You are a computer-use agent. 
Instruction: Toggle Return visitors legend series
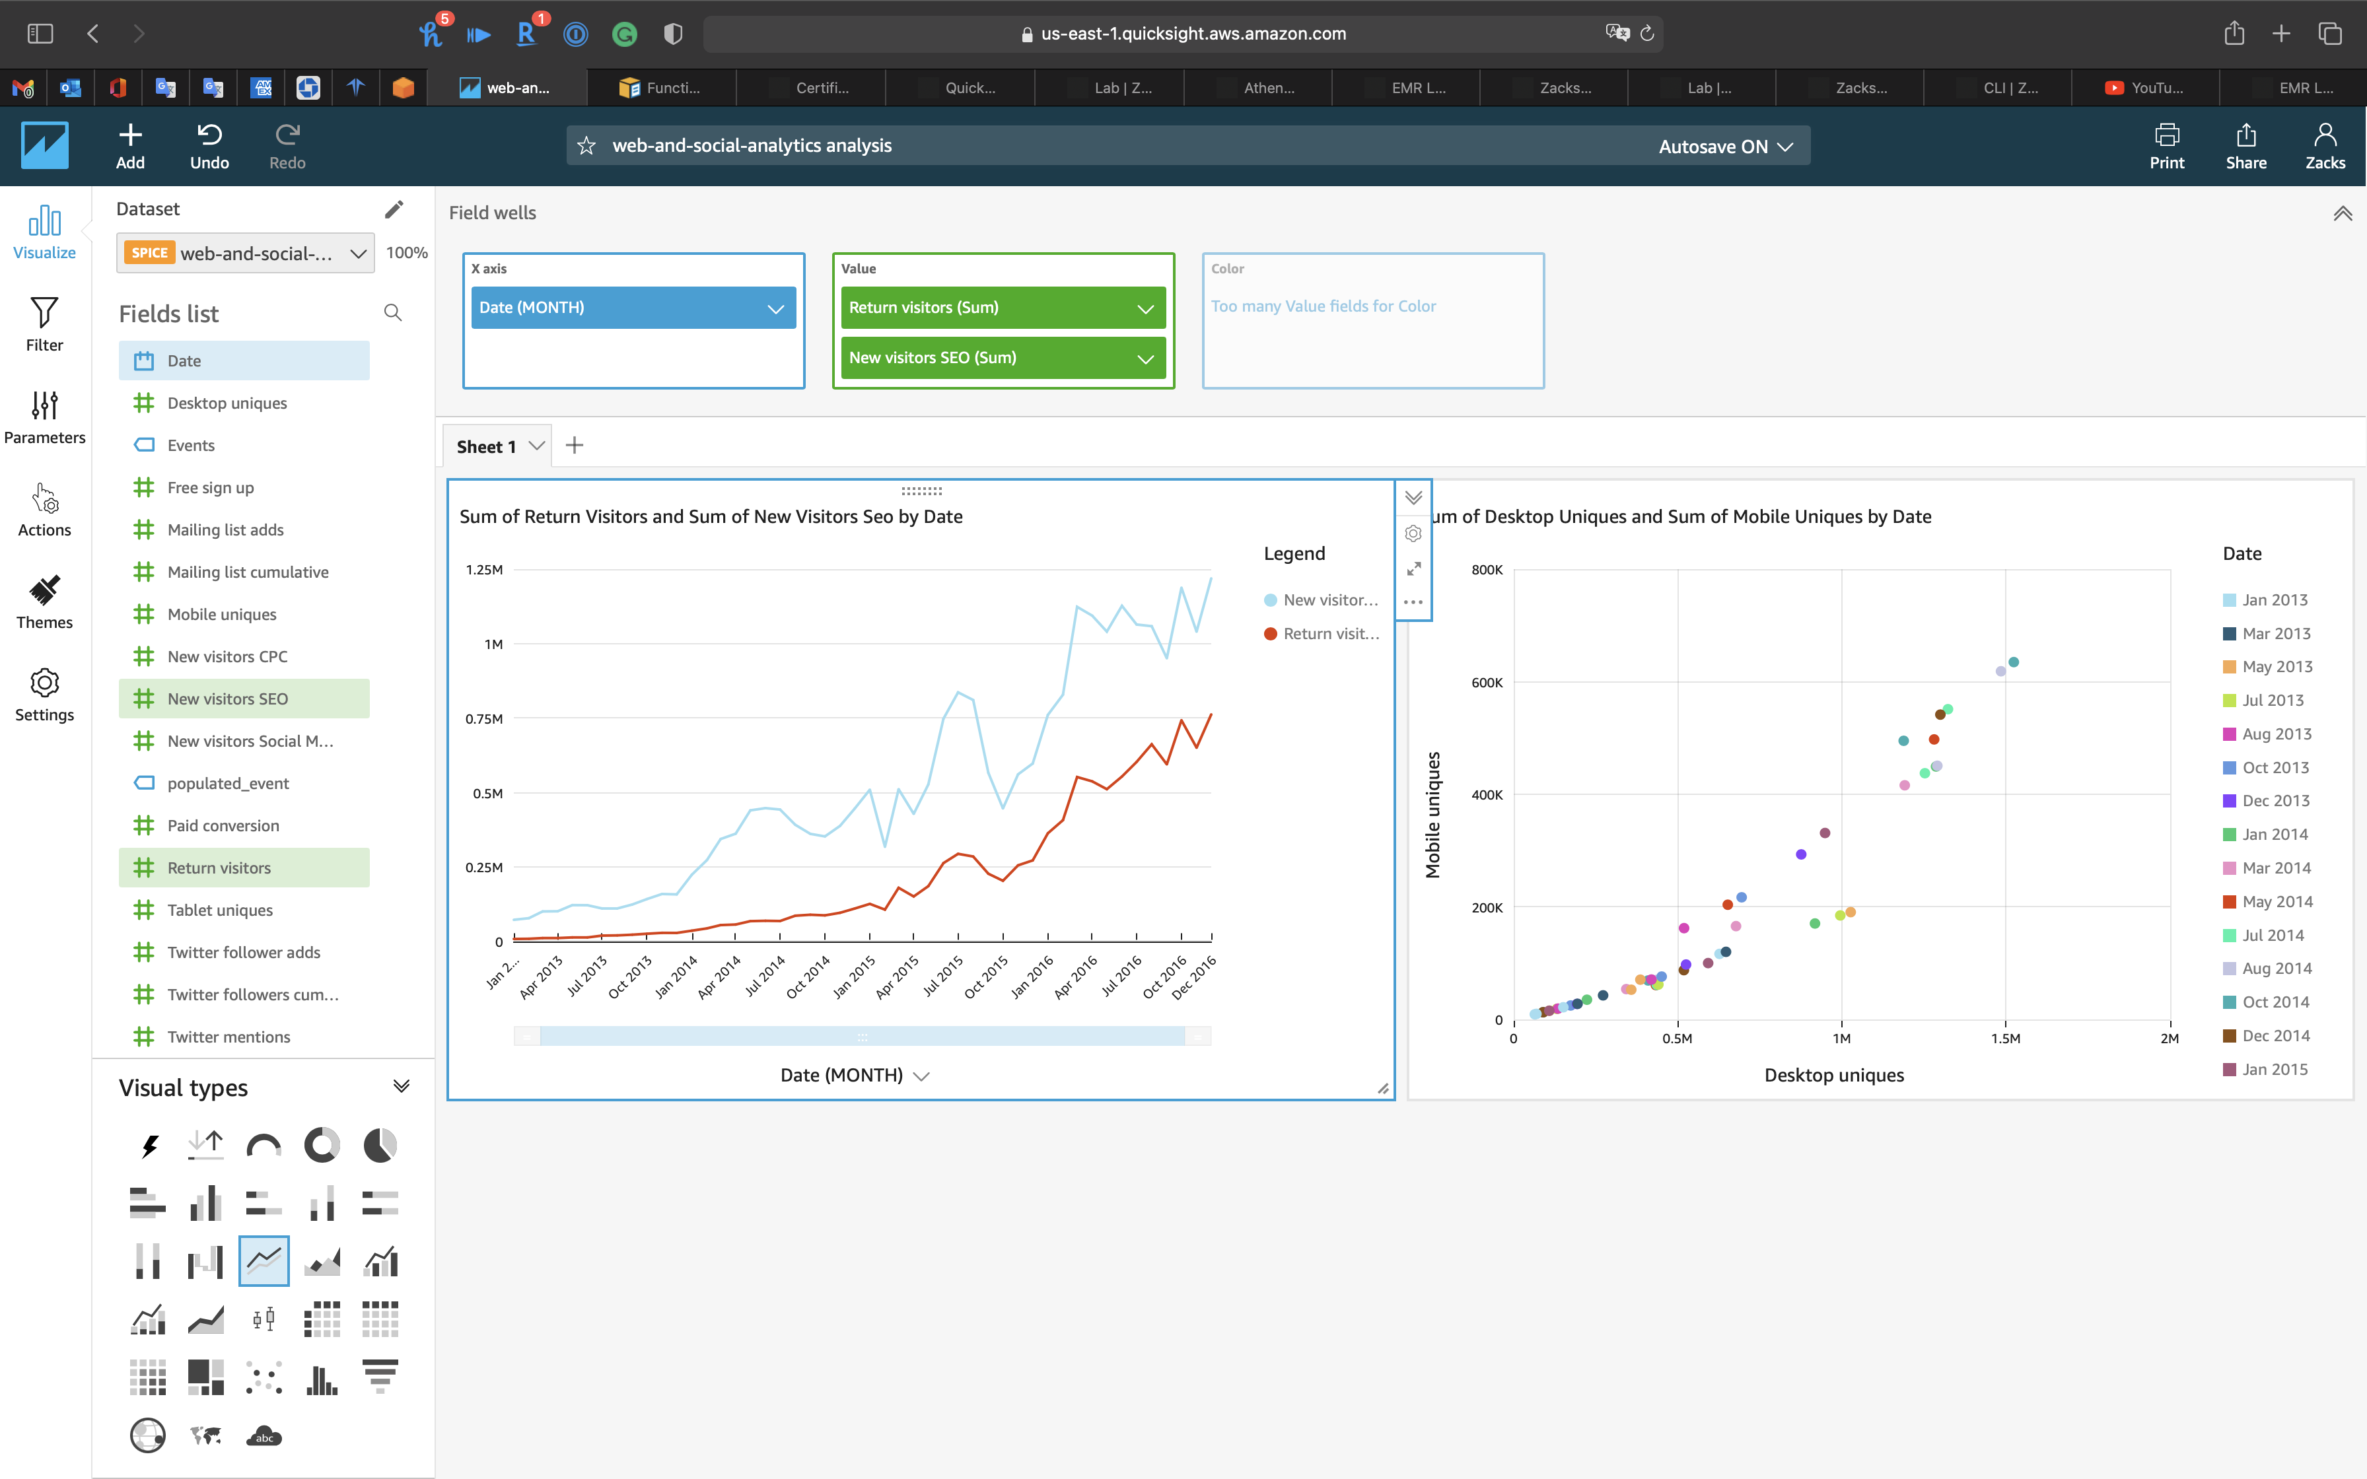pos(1322,634)
